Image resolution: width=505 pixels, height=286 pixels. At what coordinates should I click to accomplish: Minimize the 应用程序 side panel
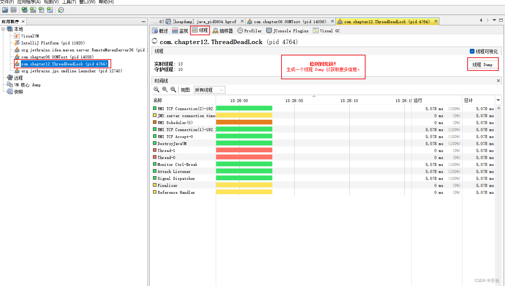click(x=143, y=22)
